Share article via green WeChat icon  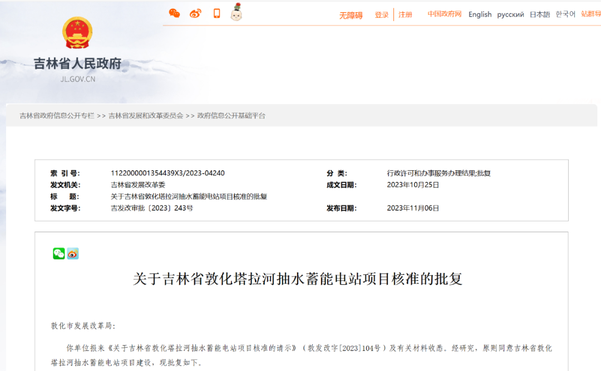tap(59, 254)
